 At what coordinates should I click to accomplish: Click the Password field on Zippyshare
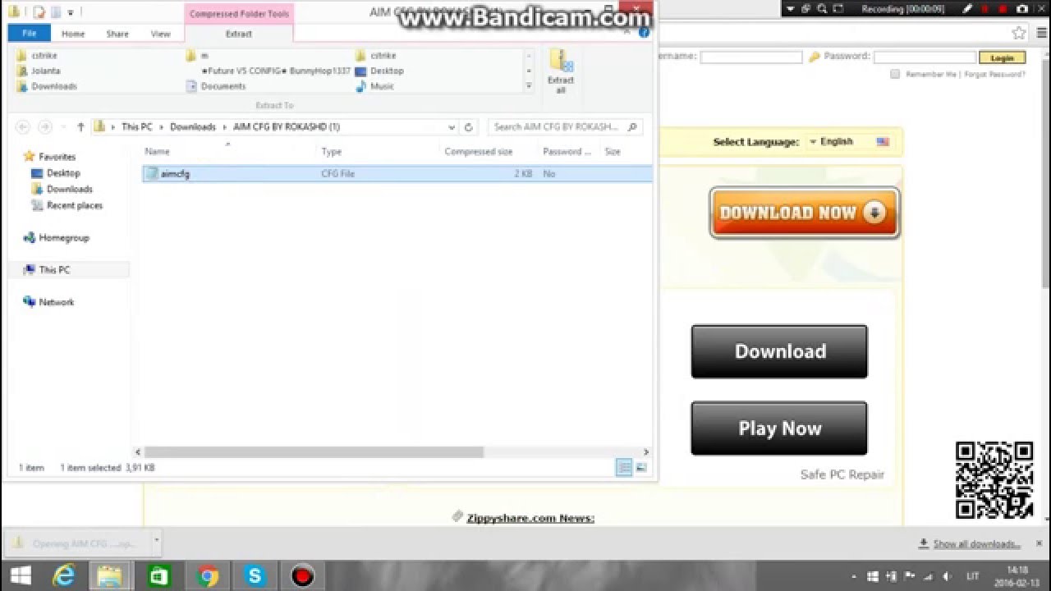[924, 57]
